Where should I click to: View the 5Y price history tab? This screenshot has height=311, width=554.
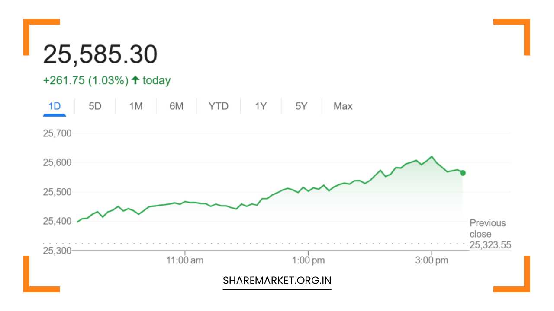(301, 106)
